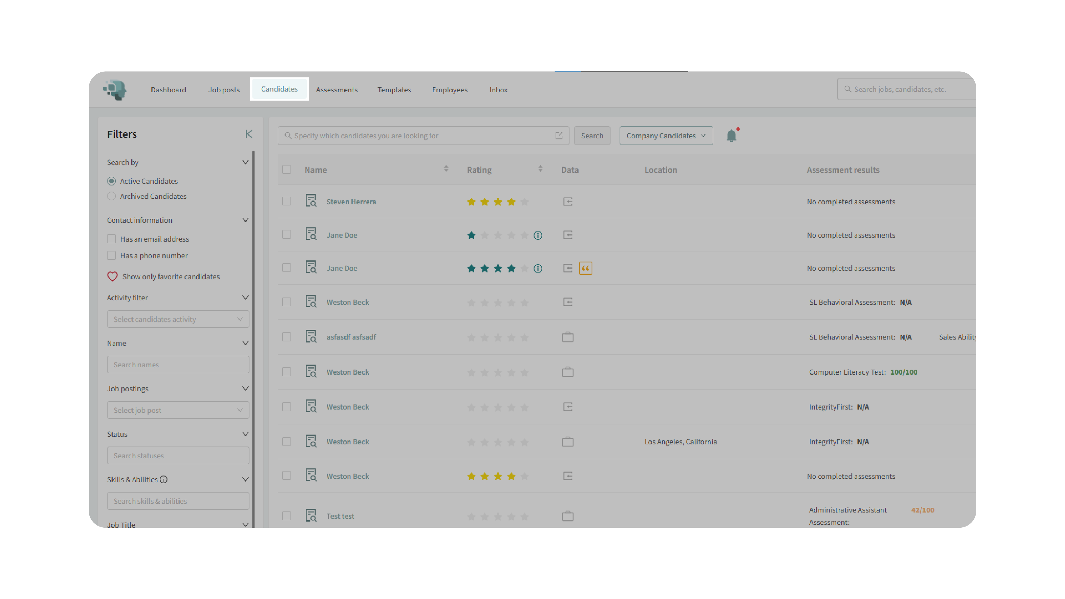Open the 'Select candidates activity' dropdown
This screenshot has height=599, width=1065.
(x=178, y=319)
